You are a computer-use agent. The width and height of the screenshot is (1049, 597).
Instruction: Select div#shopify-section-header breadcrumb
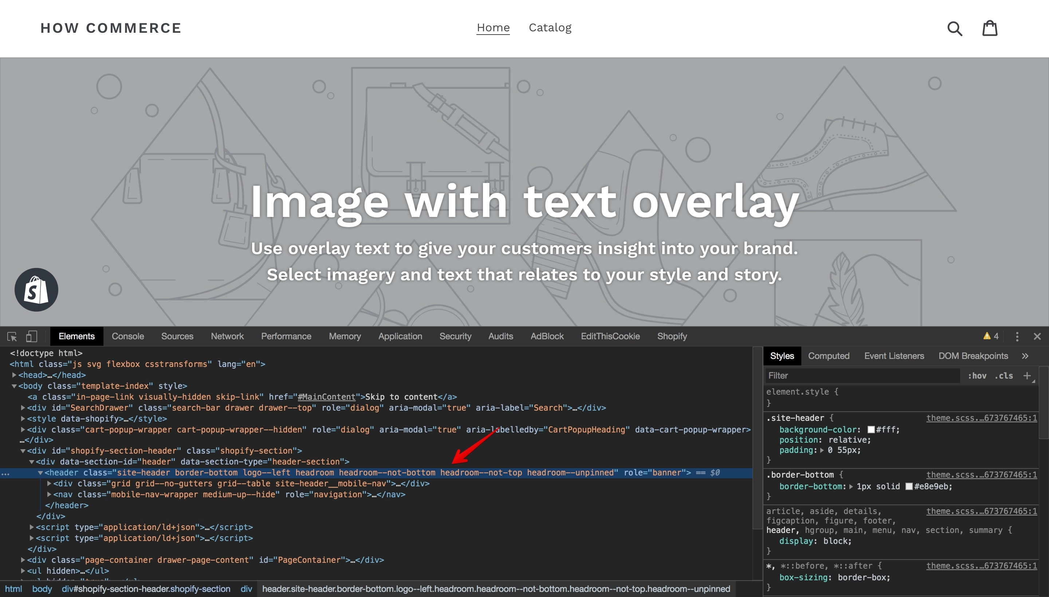[x=146, y=589]
